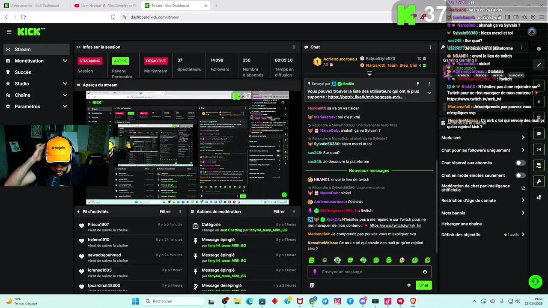Open TikTok from the taskbar
The image size is (548, 308).
point(387,301)
